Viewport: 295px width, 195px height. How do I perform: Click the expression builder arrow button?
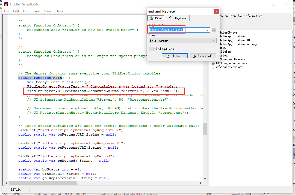point(214,30)
